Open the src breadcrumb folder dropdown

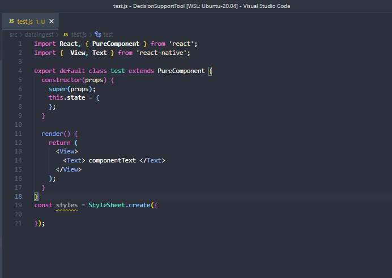coord(13,35)
